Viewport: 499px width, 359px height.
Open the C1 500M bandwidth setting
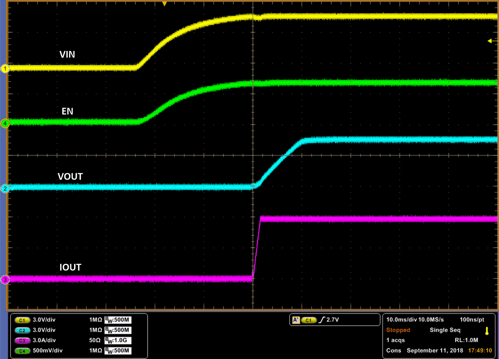[118, 320]
